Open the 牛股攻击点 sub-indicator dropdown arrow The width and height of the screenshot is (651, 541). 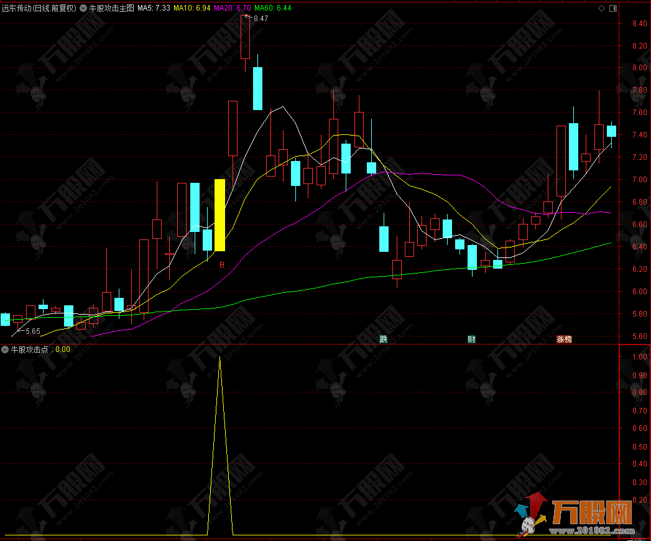tap(5, 349)
